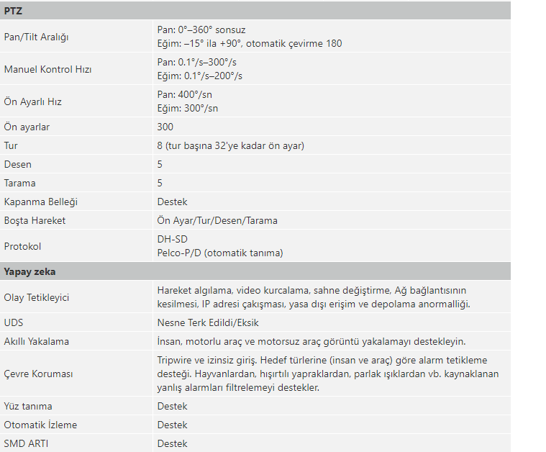
Task: Click the Boşta Hareket label
Action: pyautogui.click(x=35, y=221)
